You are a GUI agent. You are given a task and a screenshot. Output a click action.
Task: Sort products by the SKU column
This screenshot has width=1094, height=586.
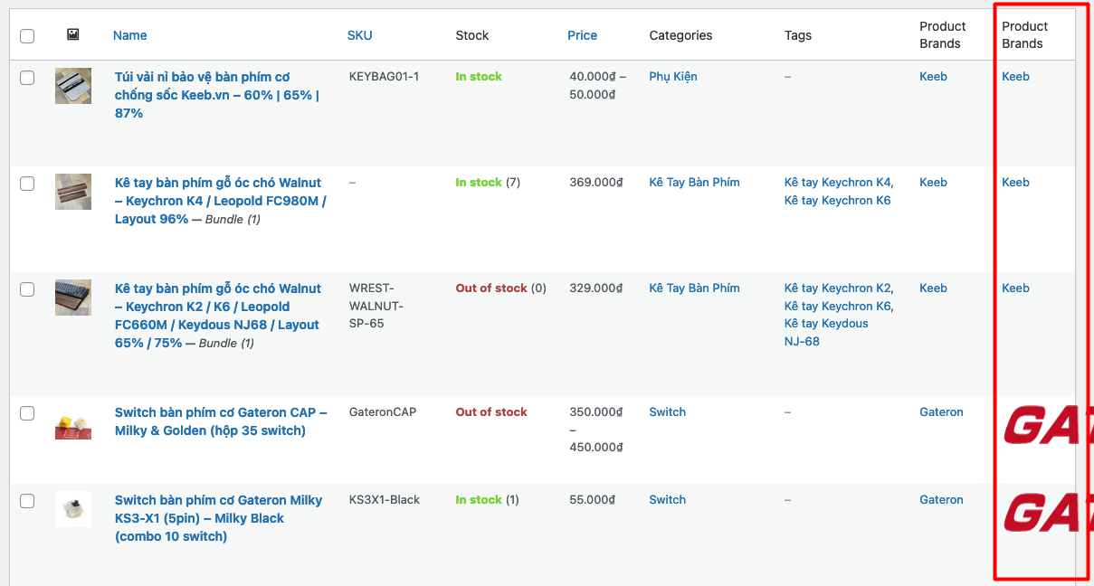[359, 35]
